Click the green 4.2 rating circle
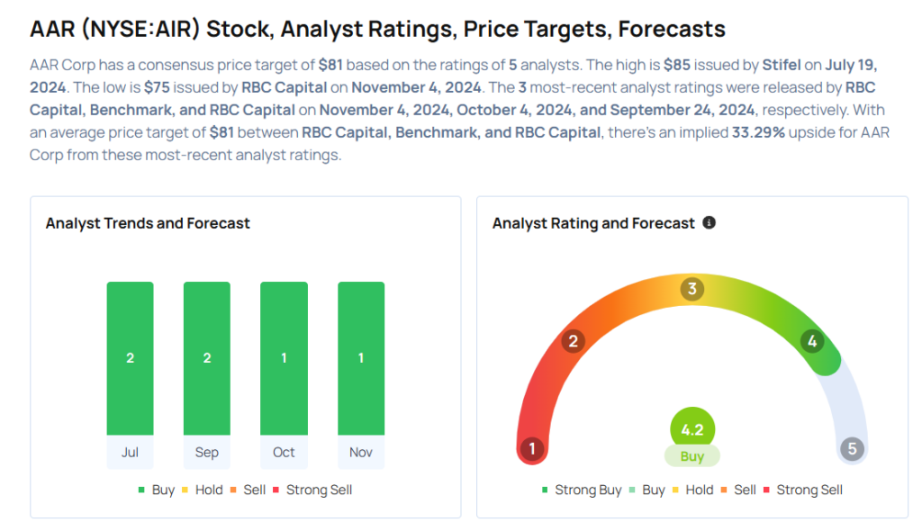The image size is (922, 531). click(691, 429)
